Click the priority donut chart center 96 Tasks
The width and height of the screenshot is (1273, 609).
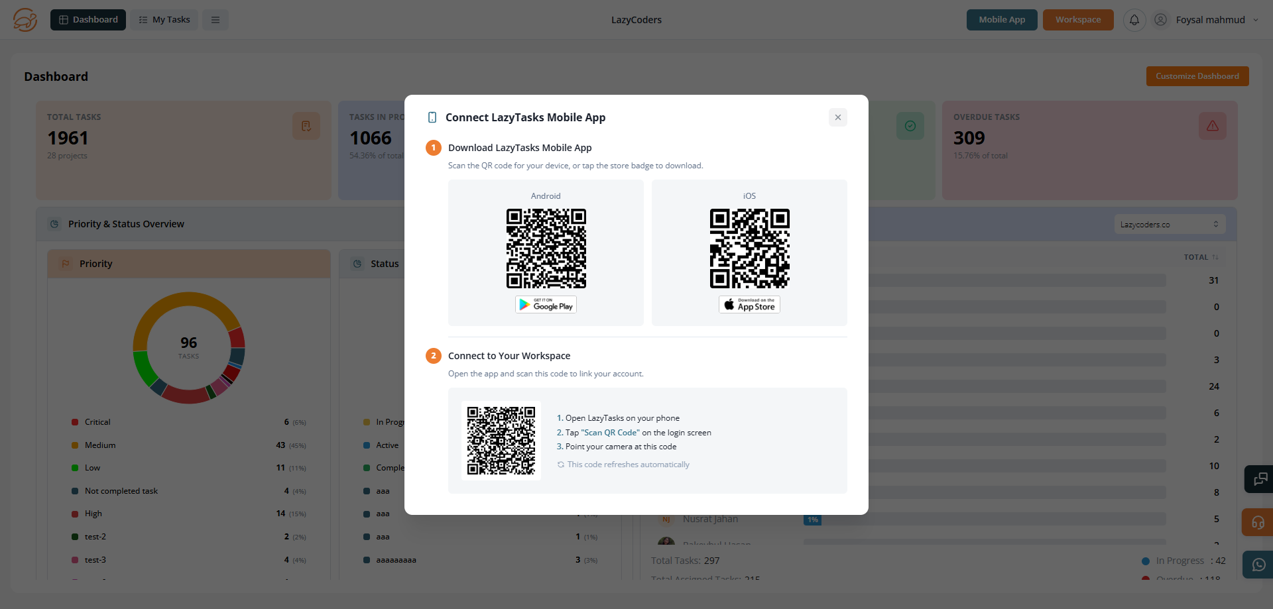pos(189,347)
